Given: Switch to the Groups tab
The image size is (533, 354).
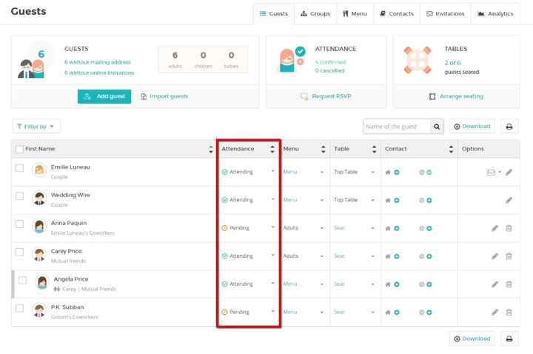Looking at the screenshot, I should (315, 13).
